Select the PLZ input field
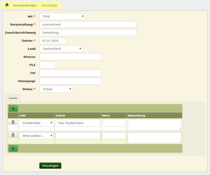The height and width of the screenshot is (175, 210). pyautogui.click(x=48, y=65)
